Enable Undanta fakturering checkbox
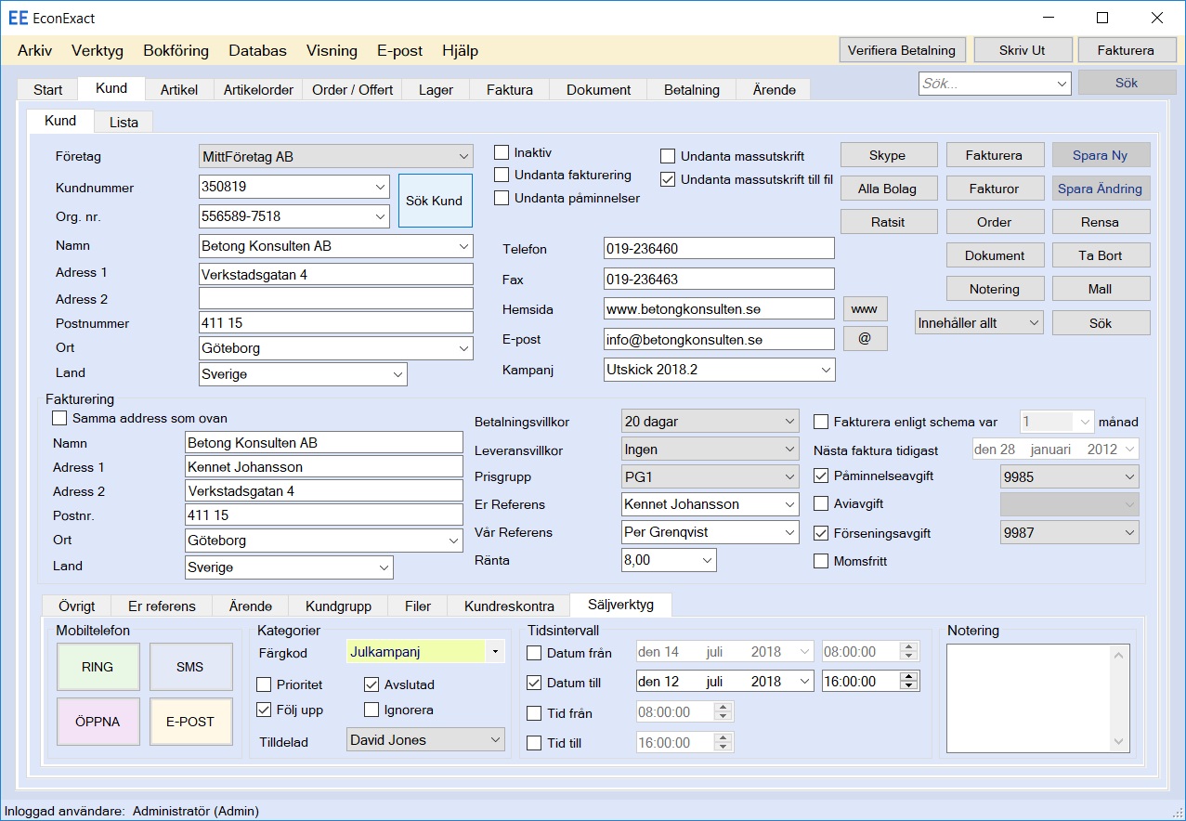The image size is (1186, 821). point(502,175)
